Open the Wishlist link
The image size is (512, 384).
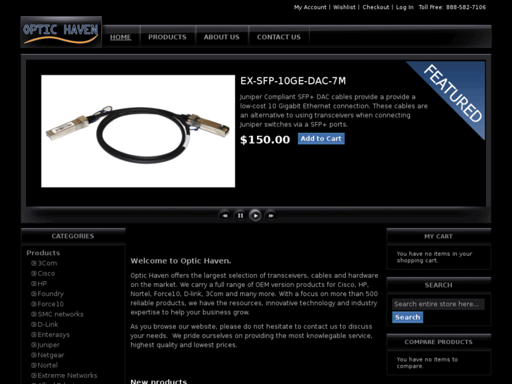[x=344, y=7]
